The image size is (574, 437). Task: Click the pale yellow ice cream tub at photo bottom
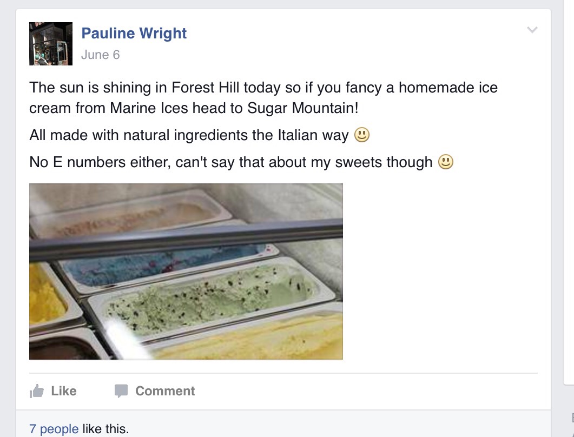[260, 340]
